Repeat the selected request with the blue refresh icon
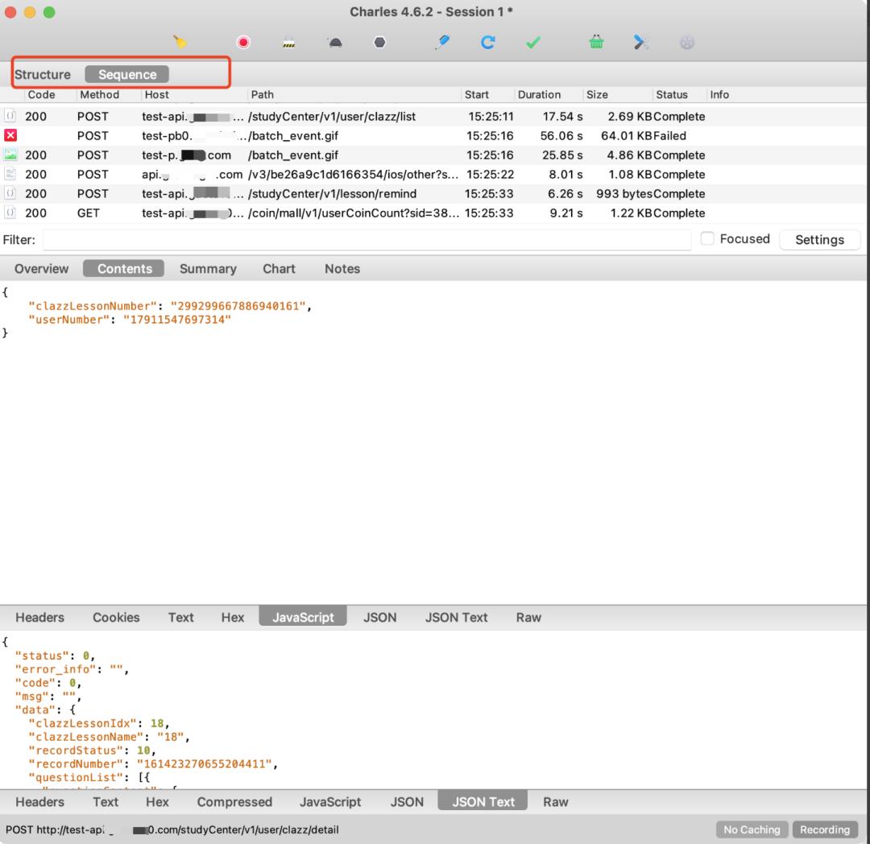This screenshot has height=844, width=870. click(487, 43)
